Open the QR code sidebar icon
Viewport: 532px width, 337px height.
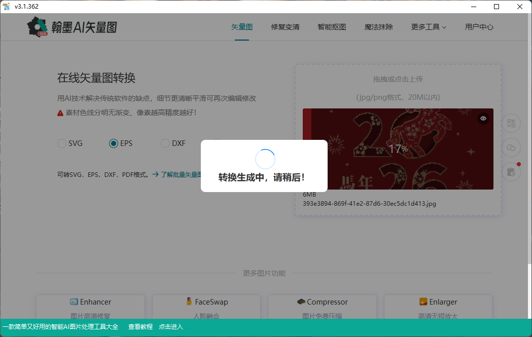(511, 123)
